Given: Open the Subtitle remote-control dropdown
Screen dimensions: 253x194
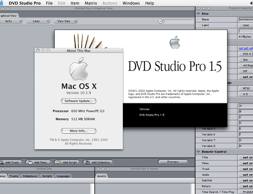Looking at the screenshot, I should tap(246, 181).
